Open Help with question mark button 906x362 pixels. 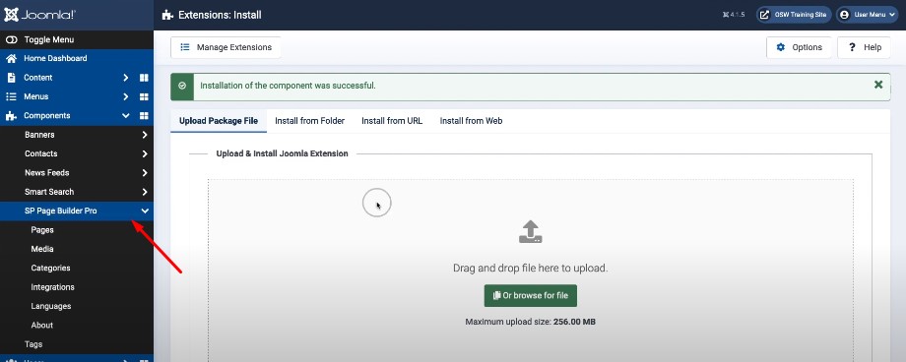coord(865,47)
